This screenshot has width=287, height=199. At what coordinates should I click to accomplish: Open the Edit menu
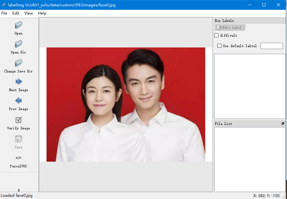tap(16, 13)
